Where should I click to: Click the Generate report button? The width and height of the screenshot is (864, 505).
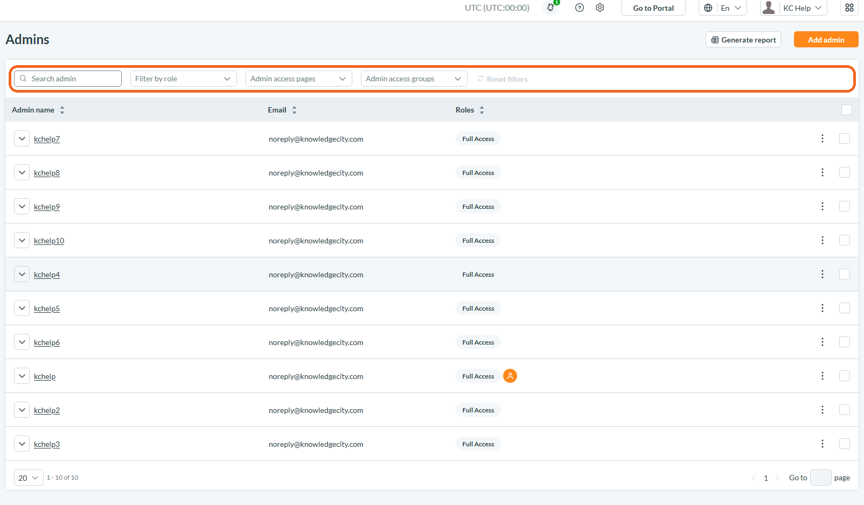tap(743, 39)
